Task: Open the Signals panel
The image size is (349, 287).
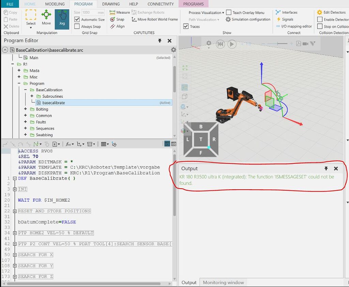Action: click(x=286, y=19)
